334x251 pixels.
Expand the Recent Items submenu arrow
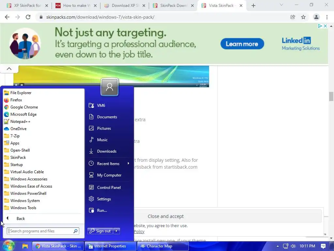128,163
